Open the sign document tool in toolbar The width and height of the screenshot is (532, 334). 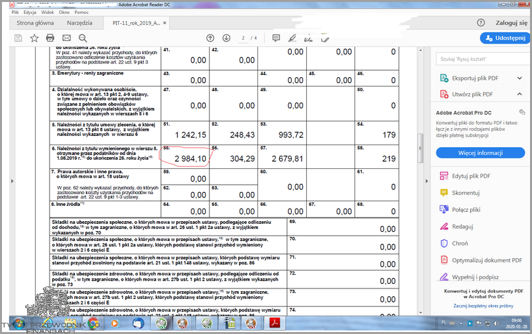click(x=308, y=39)
